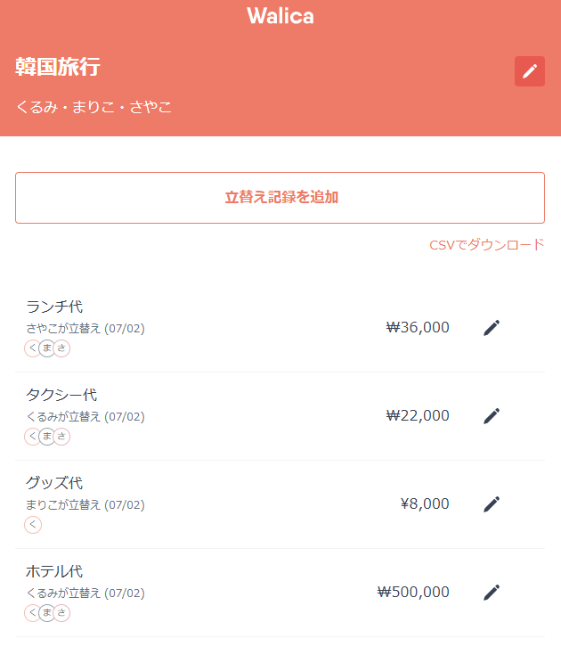Viewport: 561px width, 663px height.
Task: Select the く member badge under グッズ代
Action: [33, 525]
